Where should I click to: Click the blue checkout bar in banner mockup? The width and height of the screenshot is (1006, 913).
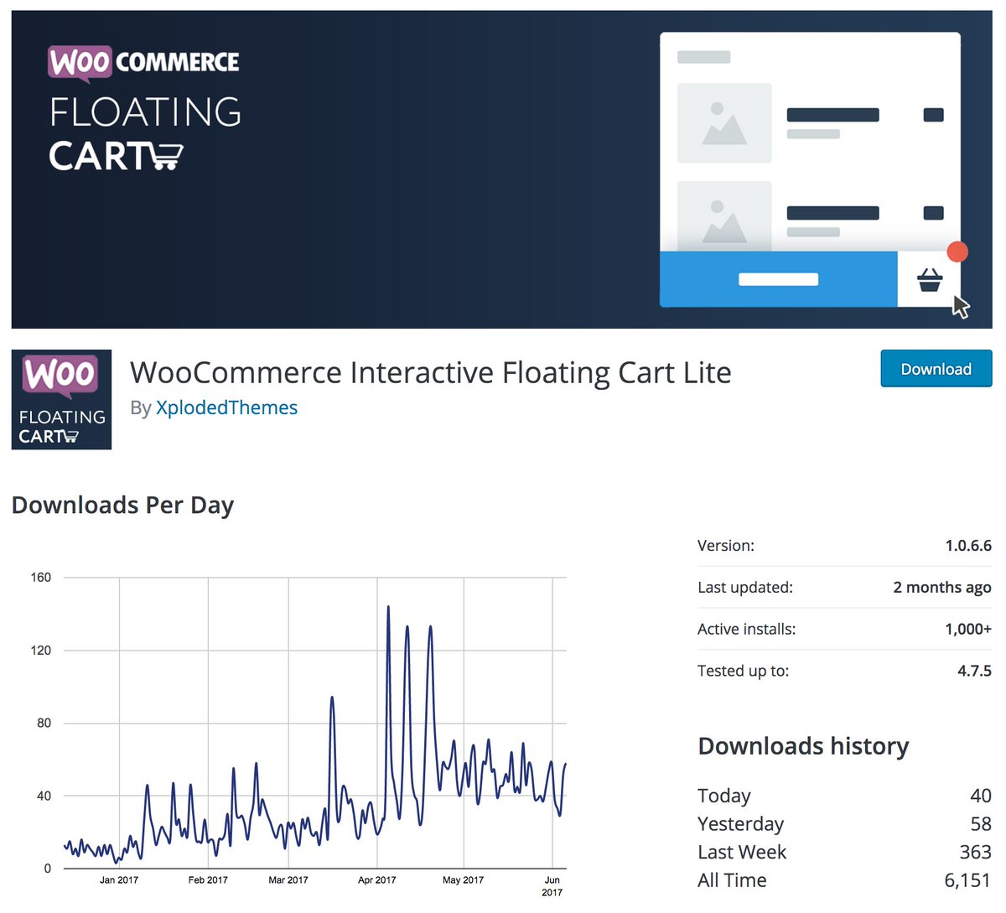point(778,279)
